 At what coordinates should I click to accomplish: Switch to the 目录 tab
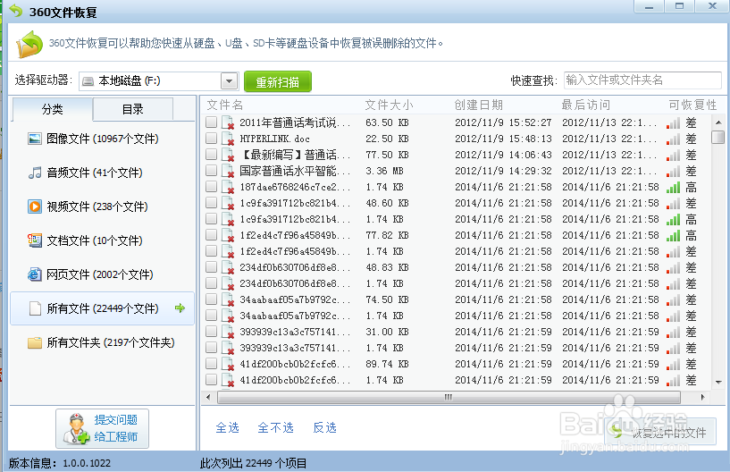132,109
